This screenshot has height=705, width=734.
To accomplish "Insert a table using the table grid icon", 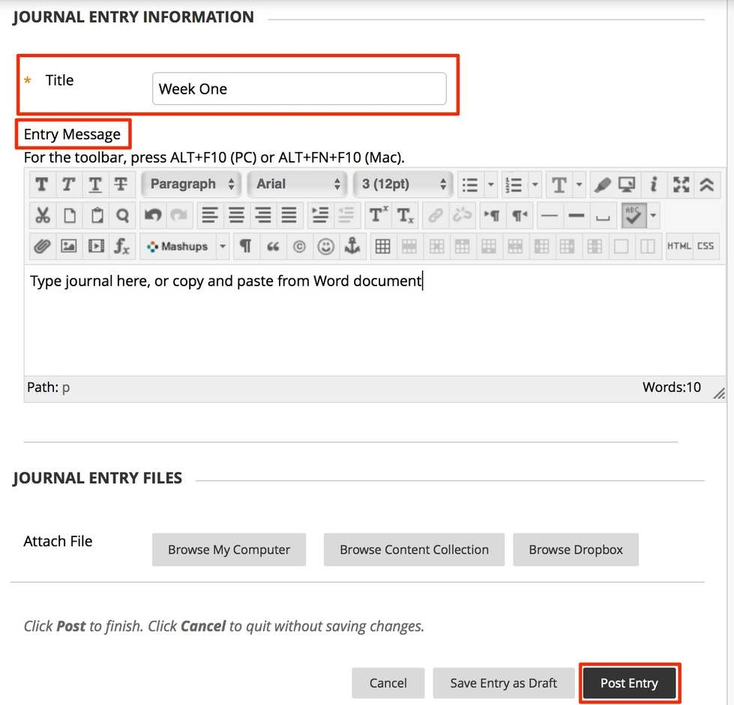I will [382, 246].
